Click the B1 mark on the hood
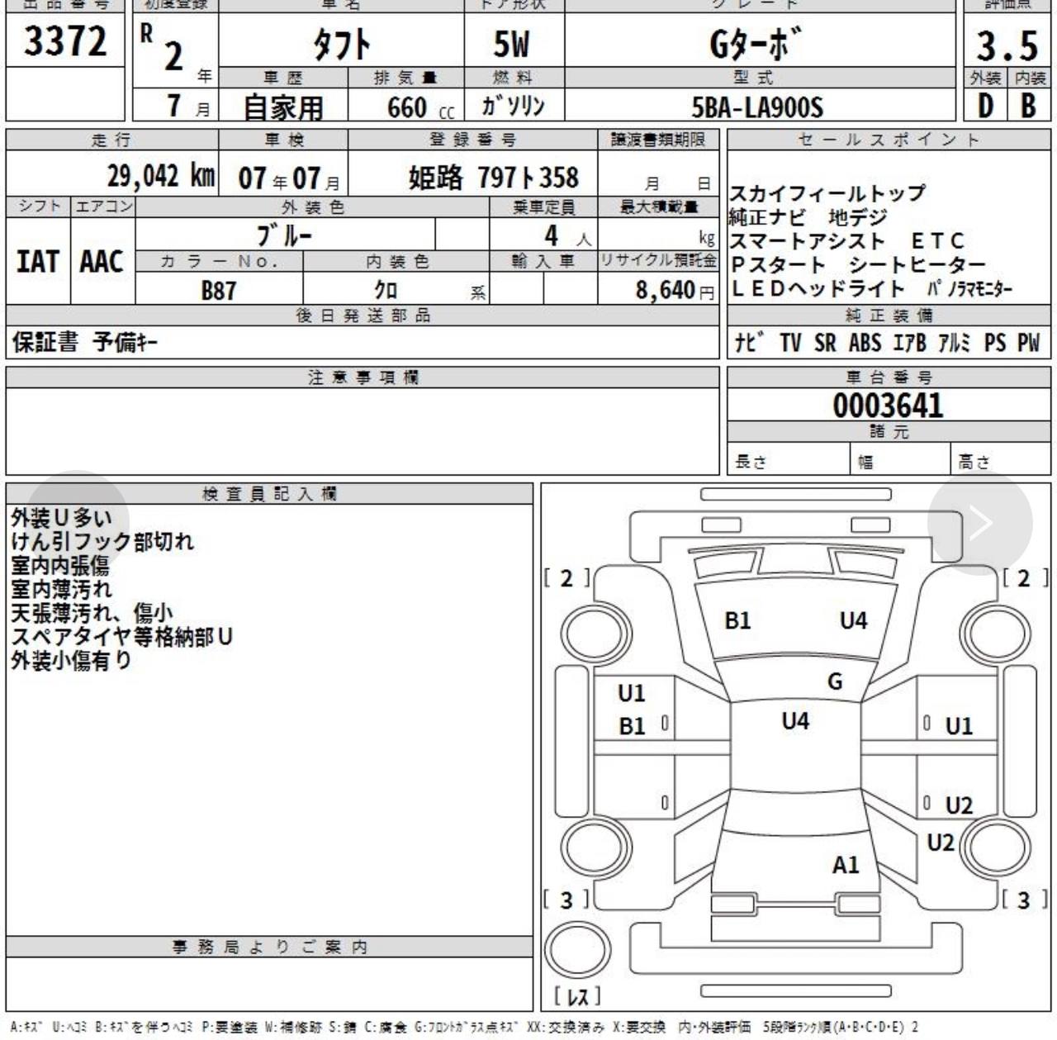The width and height of the screenshot is (1057, 1040). [x=737, y=620]
